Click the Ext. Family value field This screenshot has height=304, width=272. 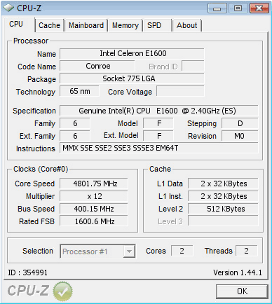click(x=75, y=136)
